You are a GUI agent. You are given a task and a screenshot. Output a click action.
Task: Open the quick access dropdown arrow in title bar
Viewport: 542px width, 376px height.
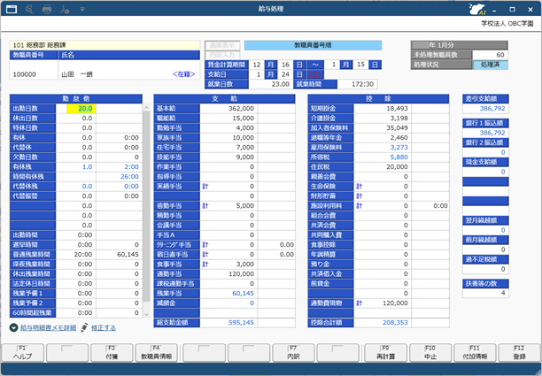point(82,10)
